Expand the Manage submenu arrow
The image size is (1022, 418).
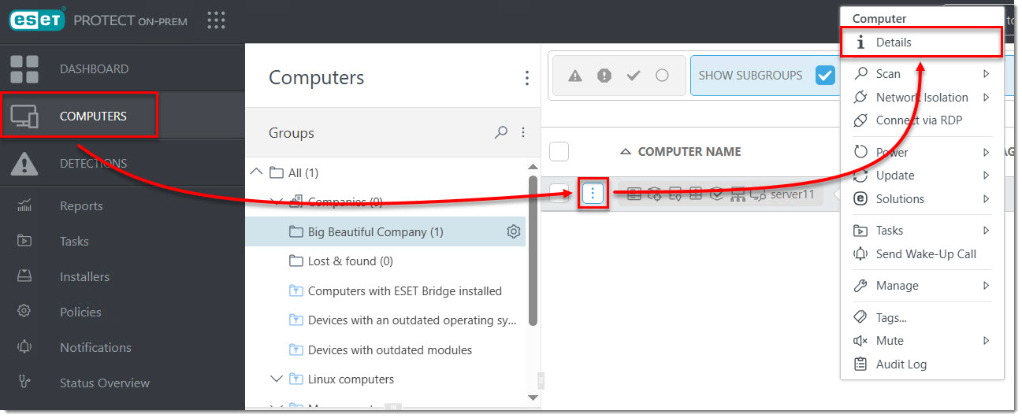[x=986, y=286]
